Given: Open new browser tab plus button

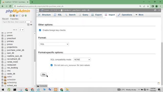Looking at the screenshot, I should [x=32, y=2].
